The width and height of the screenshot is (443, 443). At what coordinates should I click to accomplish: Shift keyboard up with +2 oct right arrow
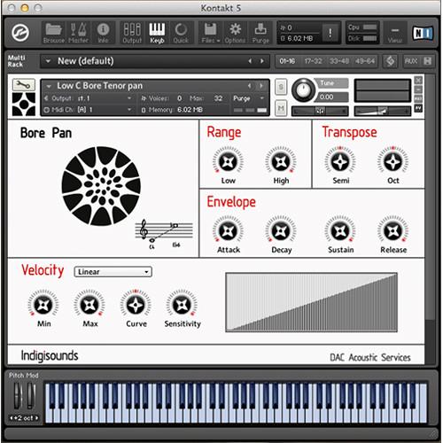pos(36,418)
